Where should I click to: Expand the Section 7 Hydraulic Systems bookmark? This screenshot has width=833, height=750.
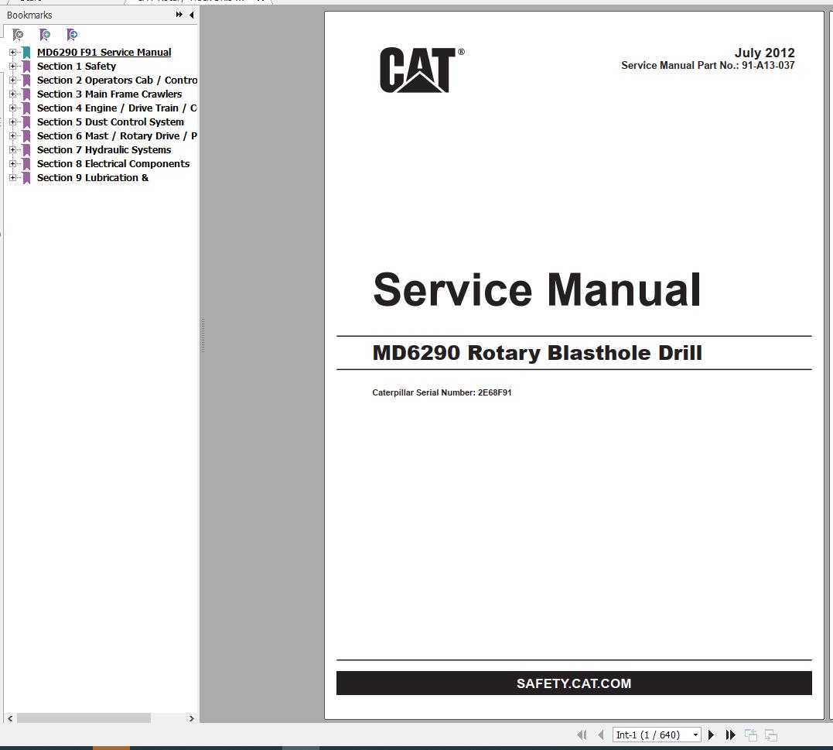pos(12,149)
